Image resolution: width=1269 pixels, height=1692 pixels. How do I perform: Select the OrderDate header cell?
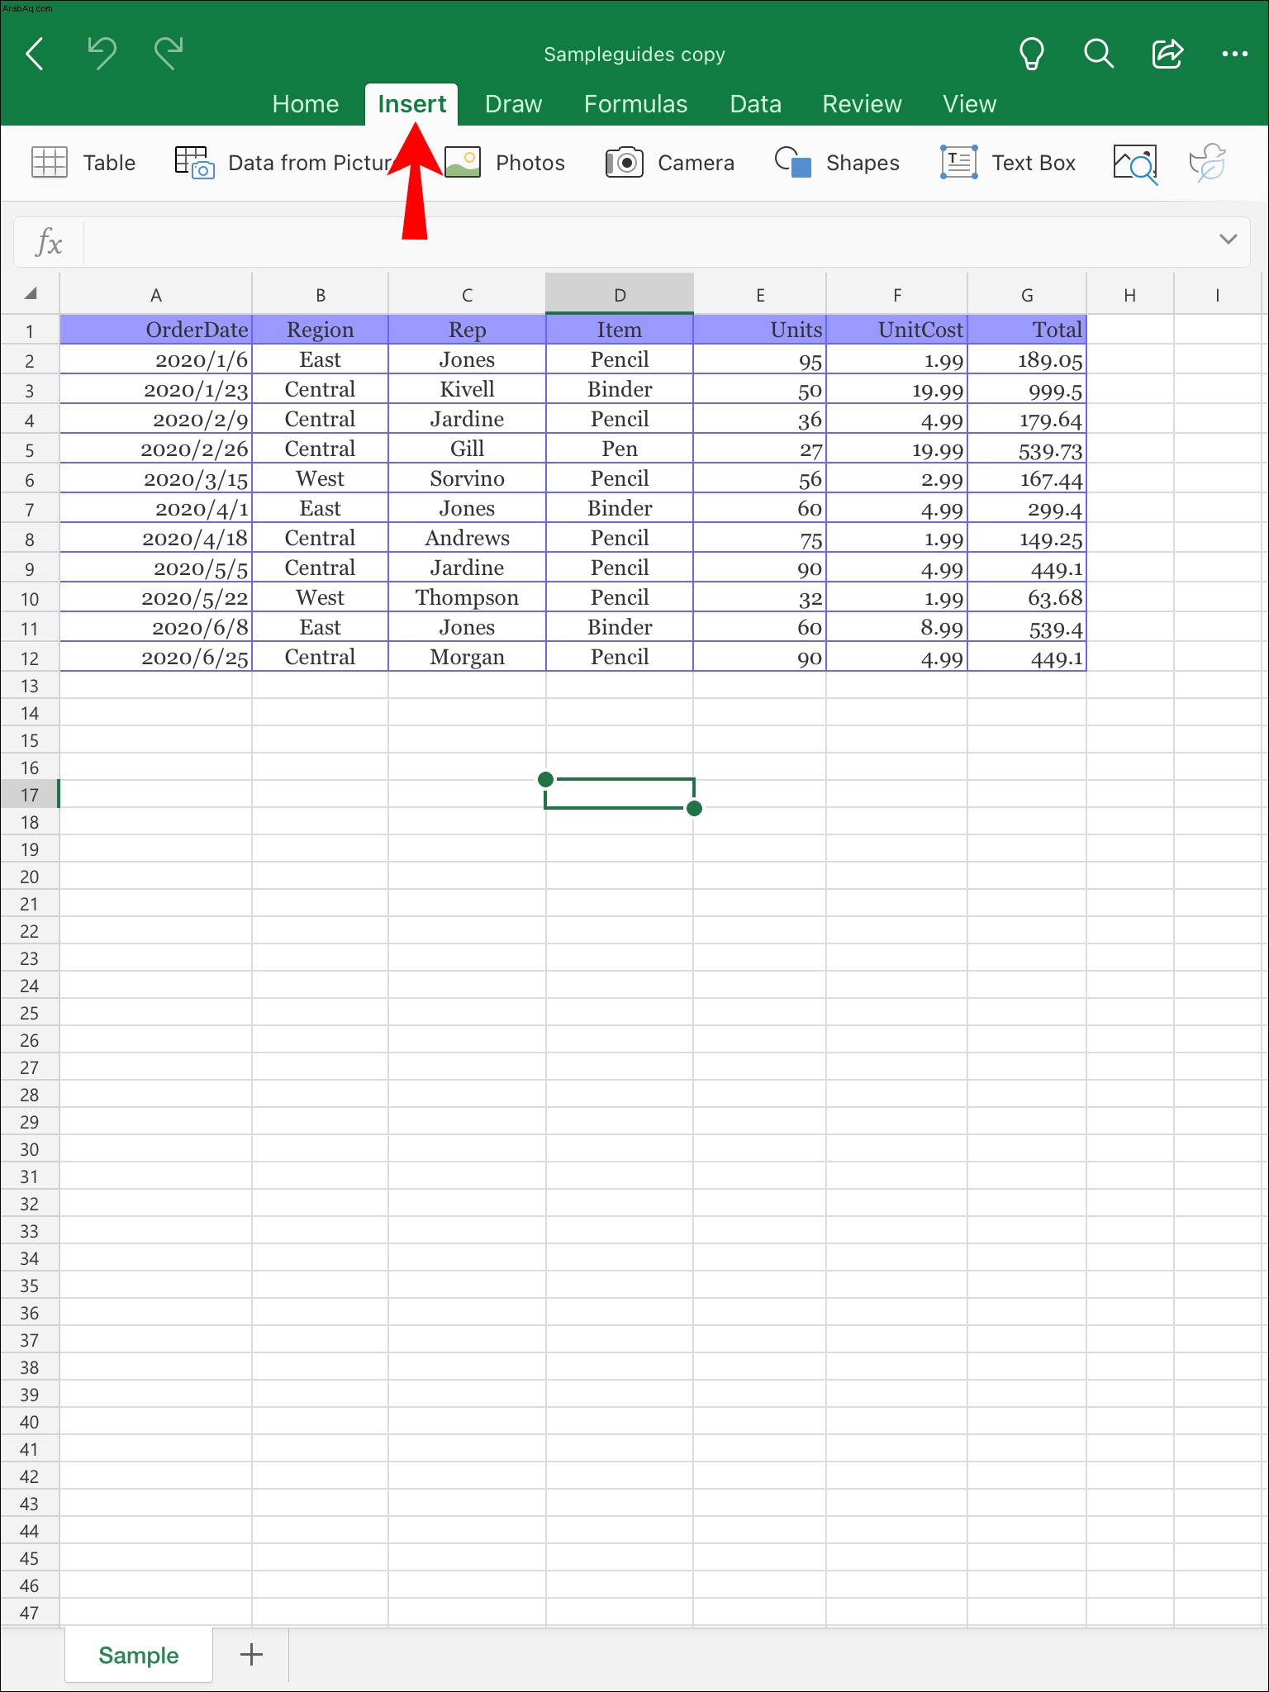156,330
